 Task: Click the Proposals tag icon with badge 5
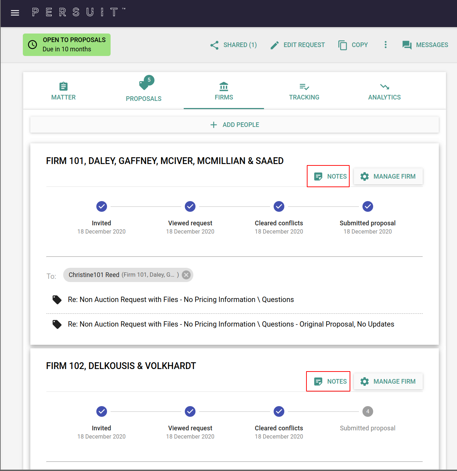(146, 83)
